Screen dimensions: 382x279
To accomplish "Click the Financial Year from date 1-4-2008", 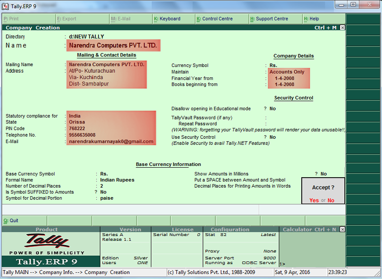I will [284, 78].
